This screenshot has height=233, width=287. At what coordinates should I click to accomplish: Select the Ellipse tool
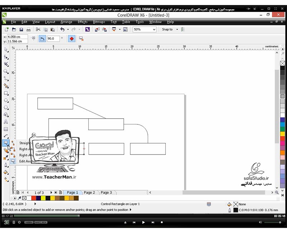point(6,100)
